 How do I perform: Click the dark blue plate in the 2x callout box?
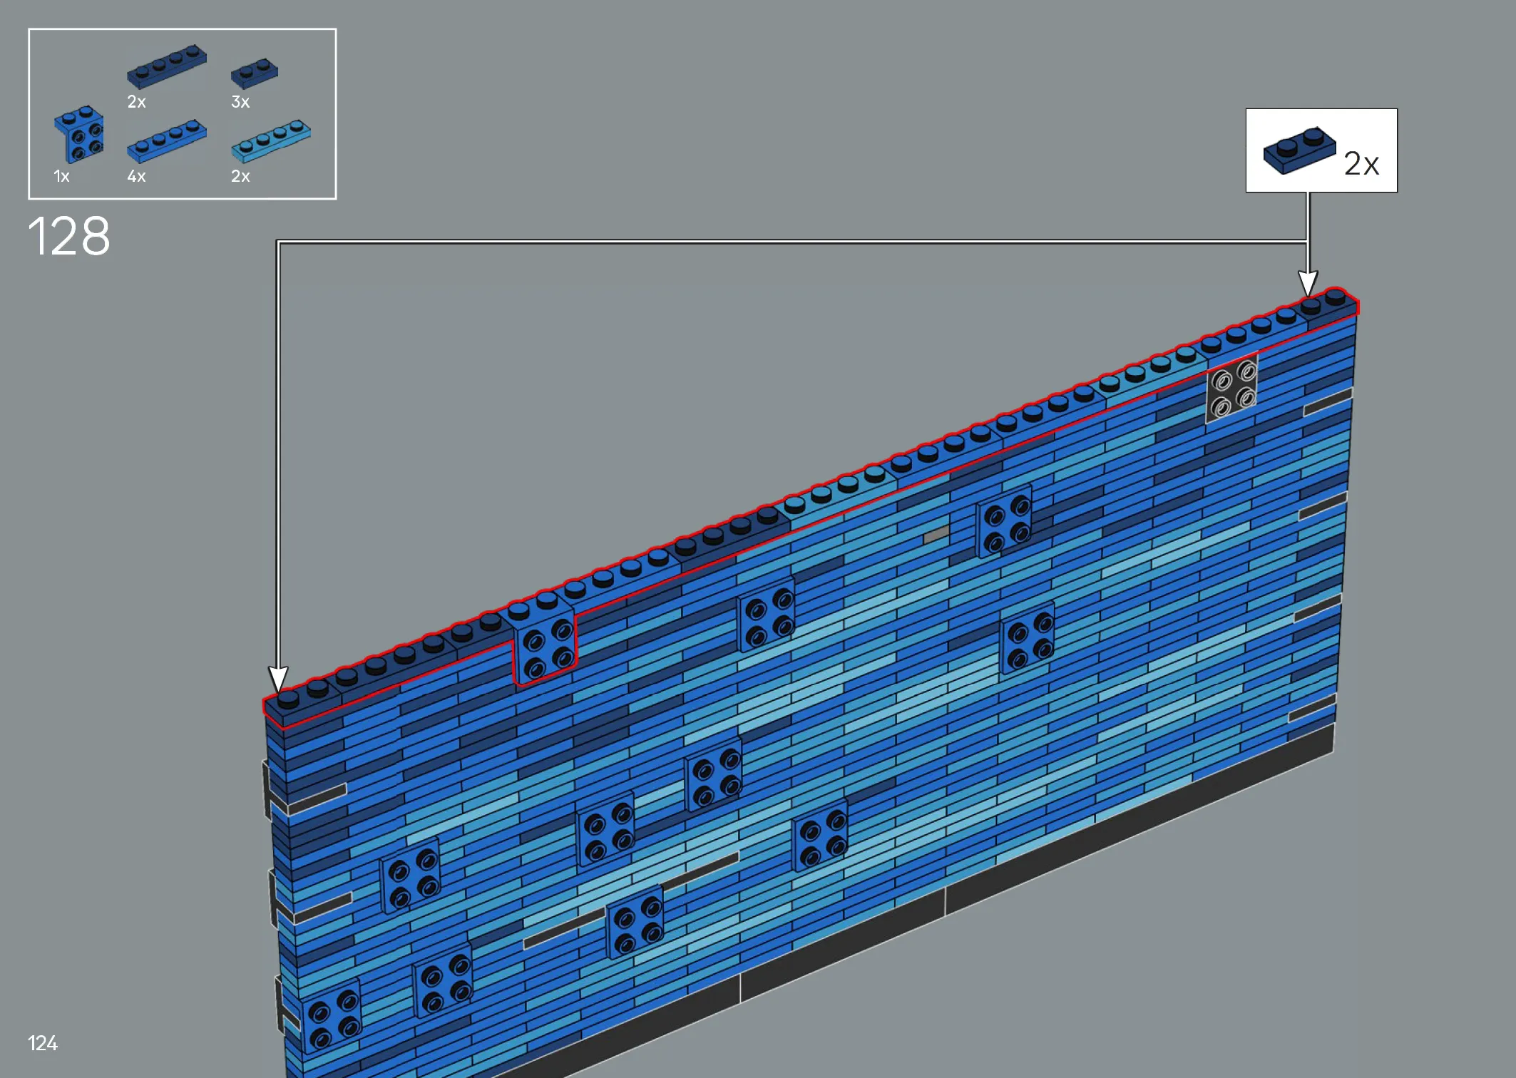[x=1299, y=150]
